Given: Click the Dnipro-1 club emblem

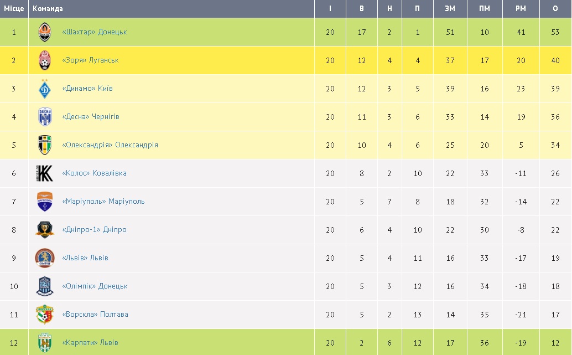Looking at the screenshot, I should point(45,230).
